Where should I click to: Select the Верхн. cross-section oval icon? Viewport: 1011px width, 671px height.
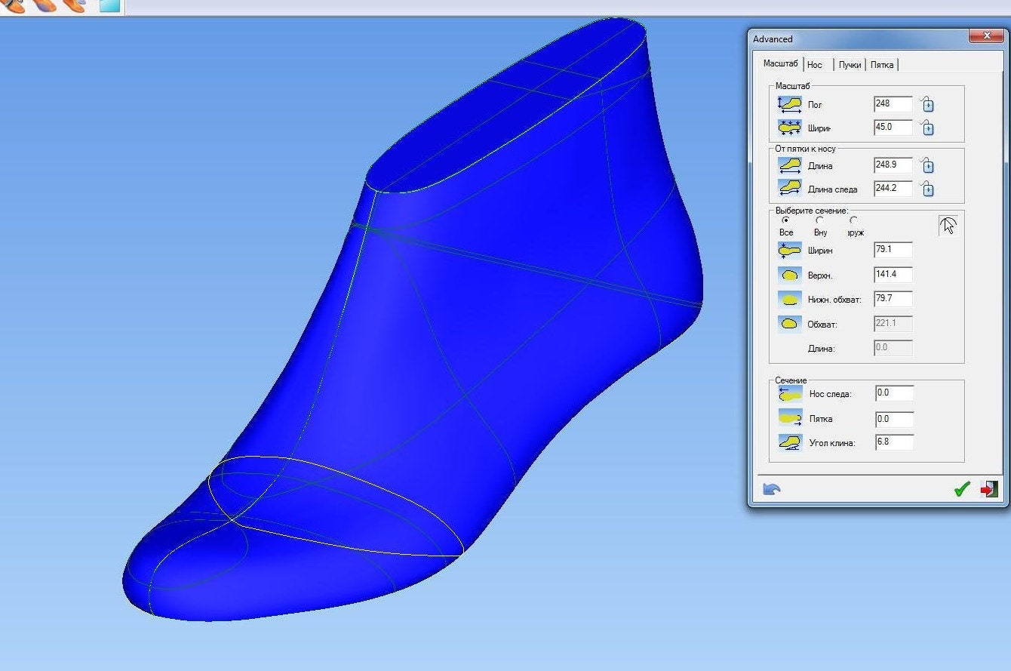(x=789, y=274)
